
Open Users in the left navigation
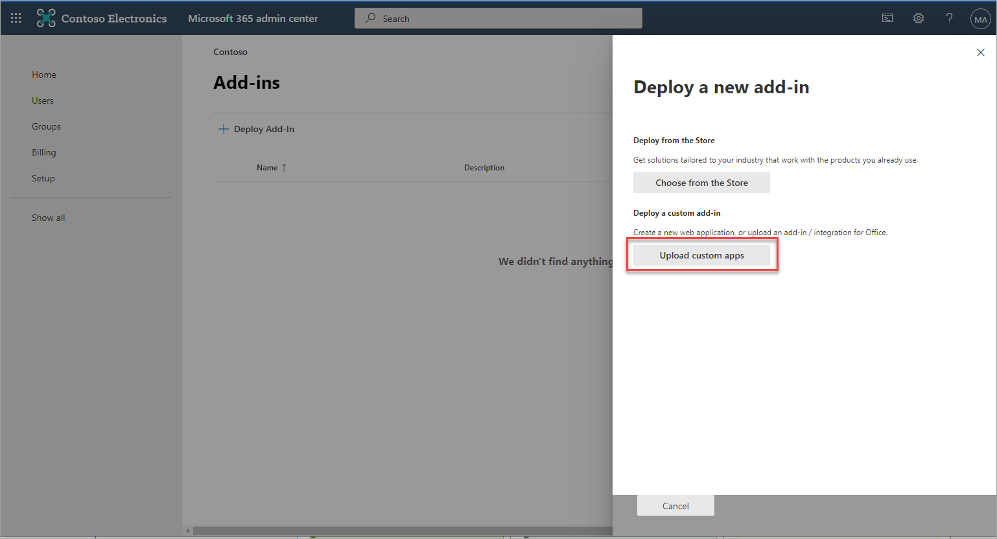pos(43,100)
